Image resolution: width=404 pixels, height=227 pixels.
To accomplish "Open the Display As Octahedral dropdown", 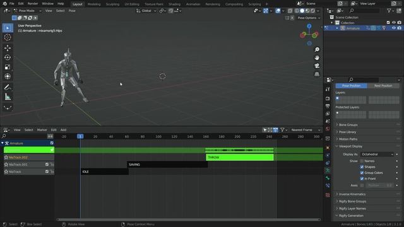I will click(x=377, y=154).
